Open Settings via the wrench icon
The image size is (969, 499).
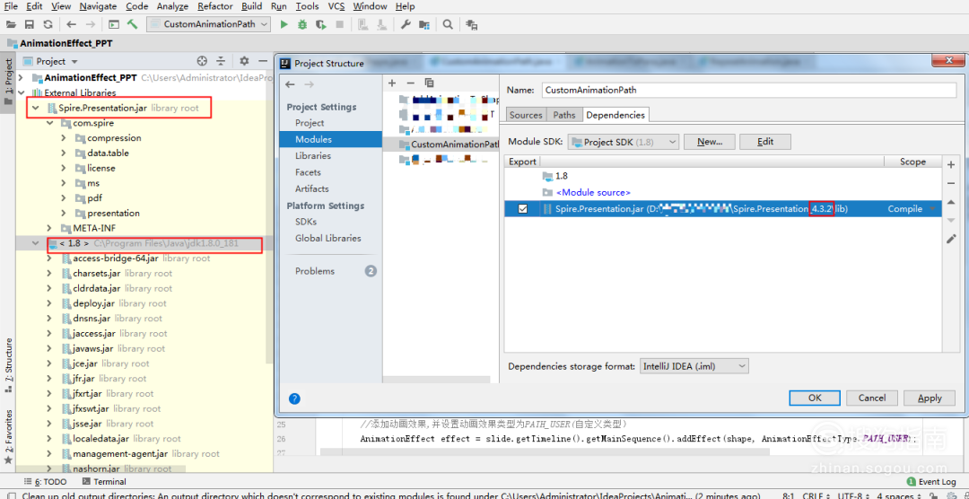[406, 24]
